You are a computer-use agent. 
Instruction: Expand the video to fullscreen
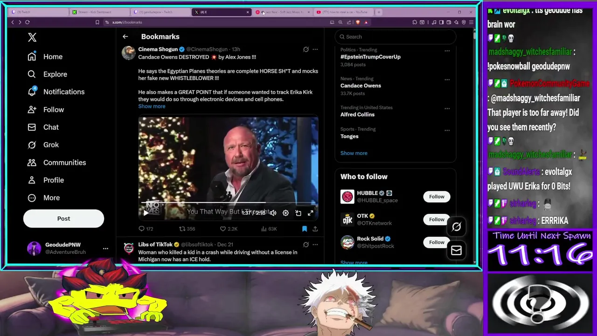311,213
